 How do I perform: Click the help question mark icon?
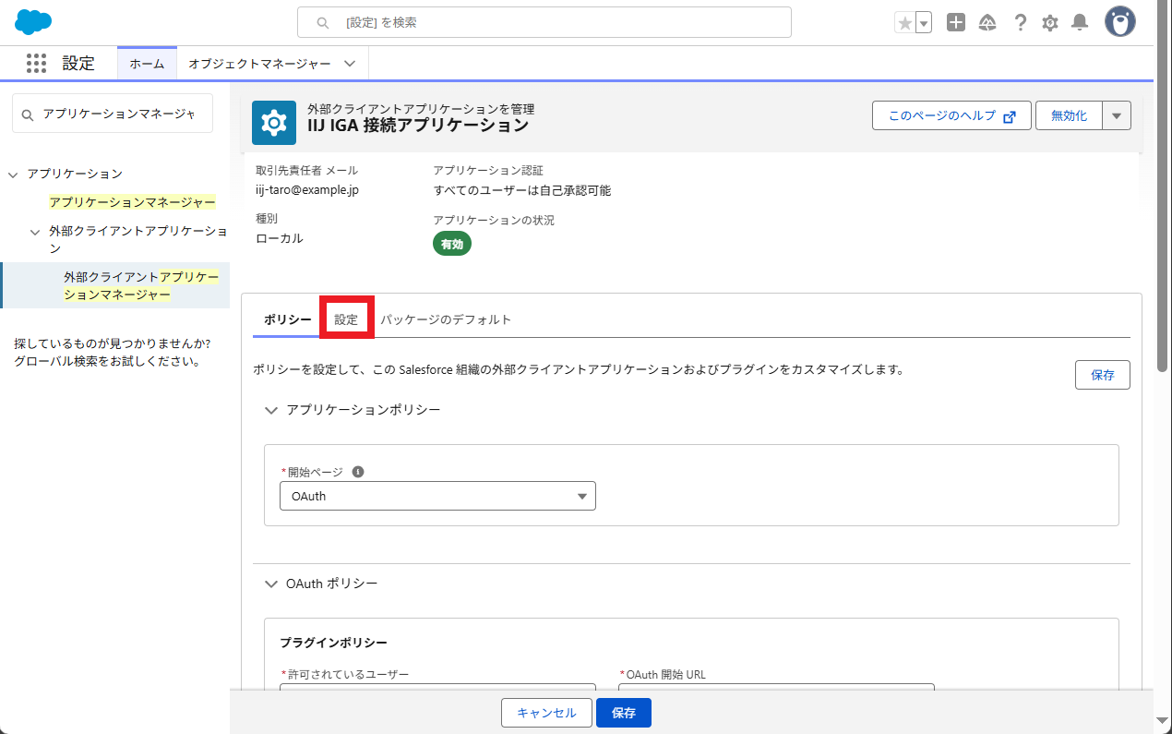click(1020, 23)
